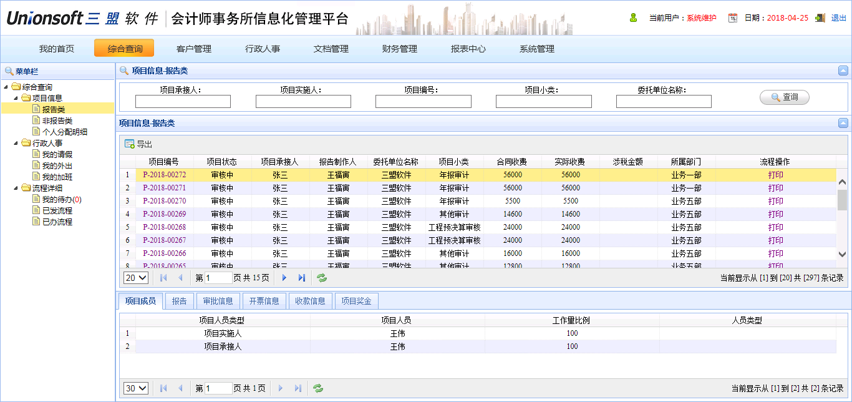The height and width of the screenshot is (402, 852).
Task: Click the project grid scrollbar down arrow
Action: click(842, 254)
